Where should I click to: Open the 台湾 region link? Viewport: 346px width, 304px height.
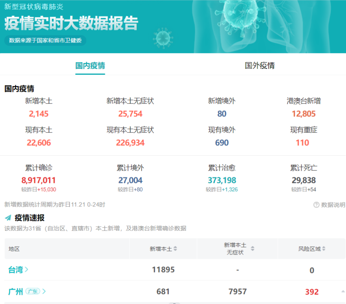(15, 270)
